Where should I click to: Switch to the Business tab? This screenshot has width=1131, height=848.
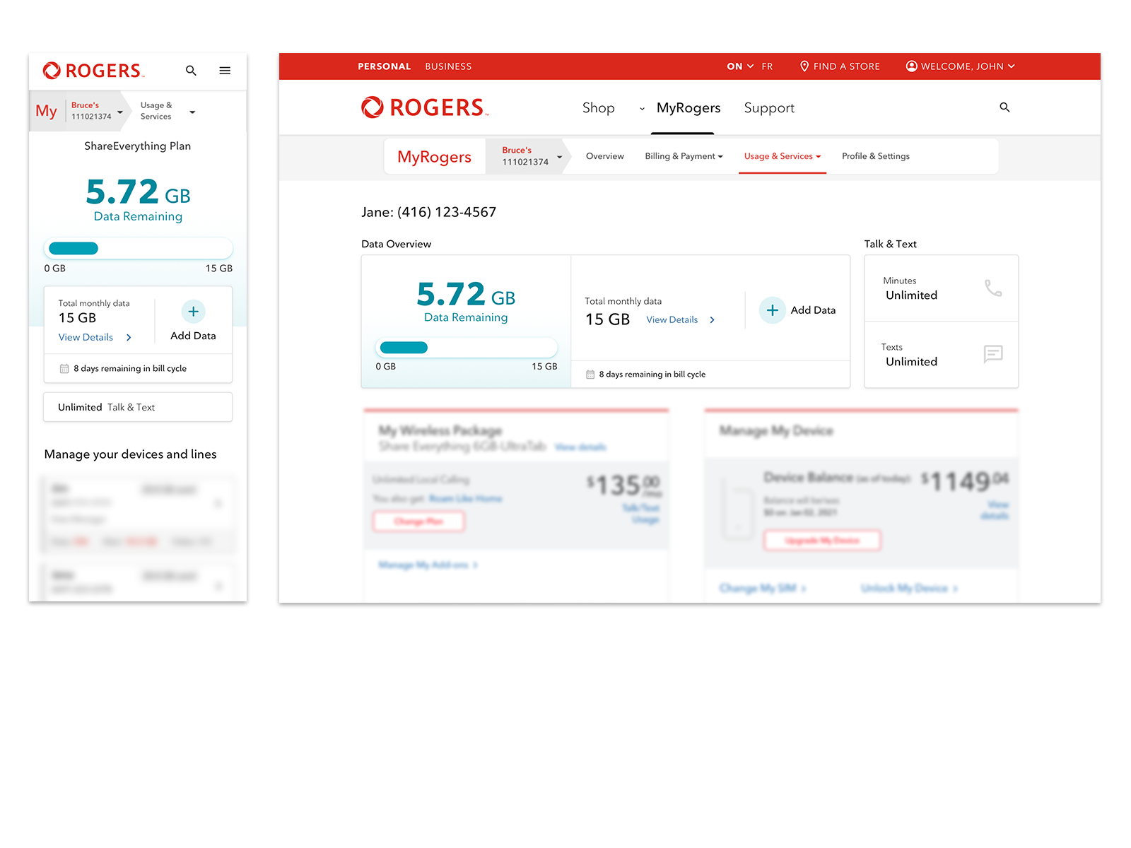click(x=448, y=66)
